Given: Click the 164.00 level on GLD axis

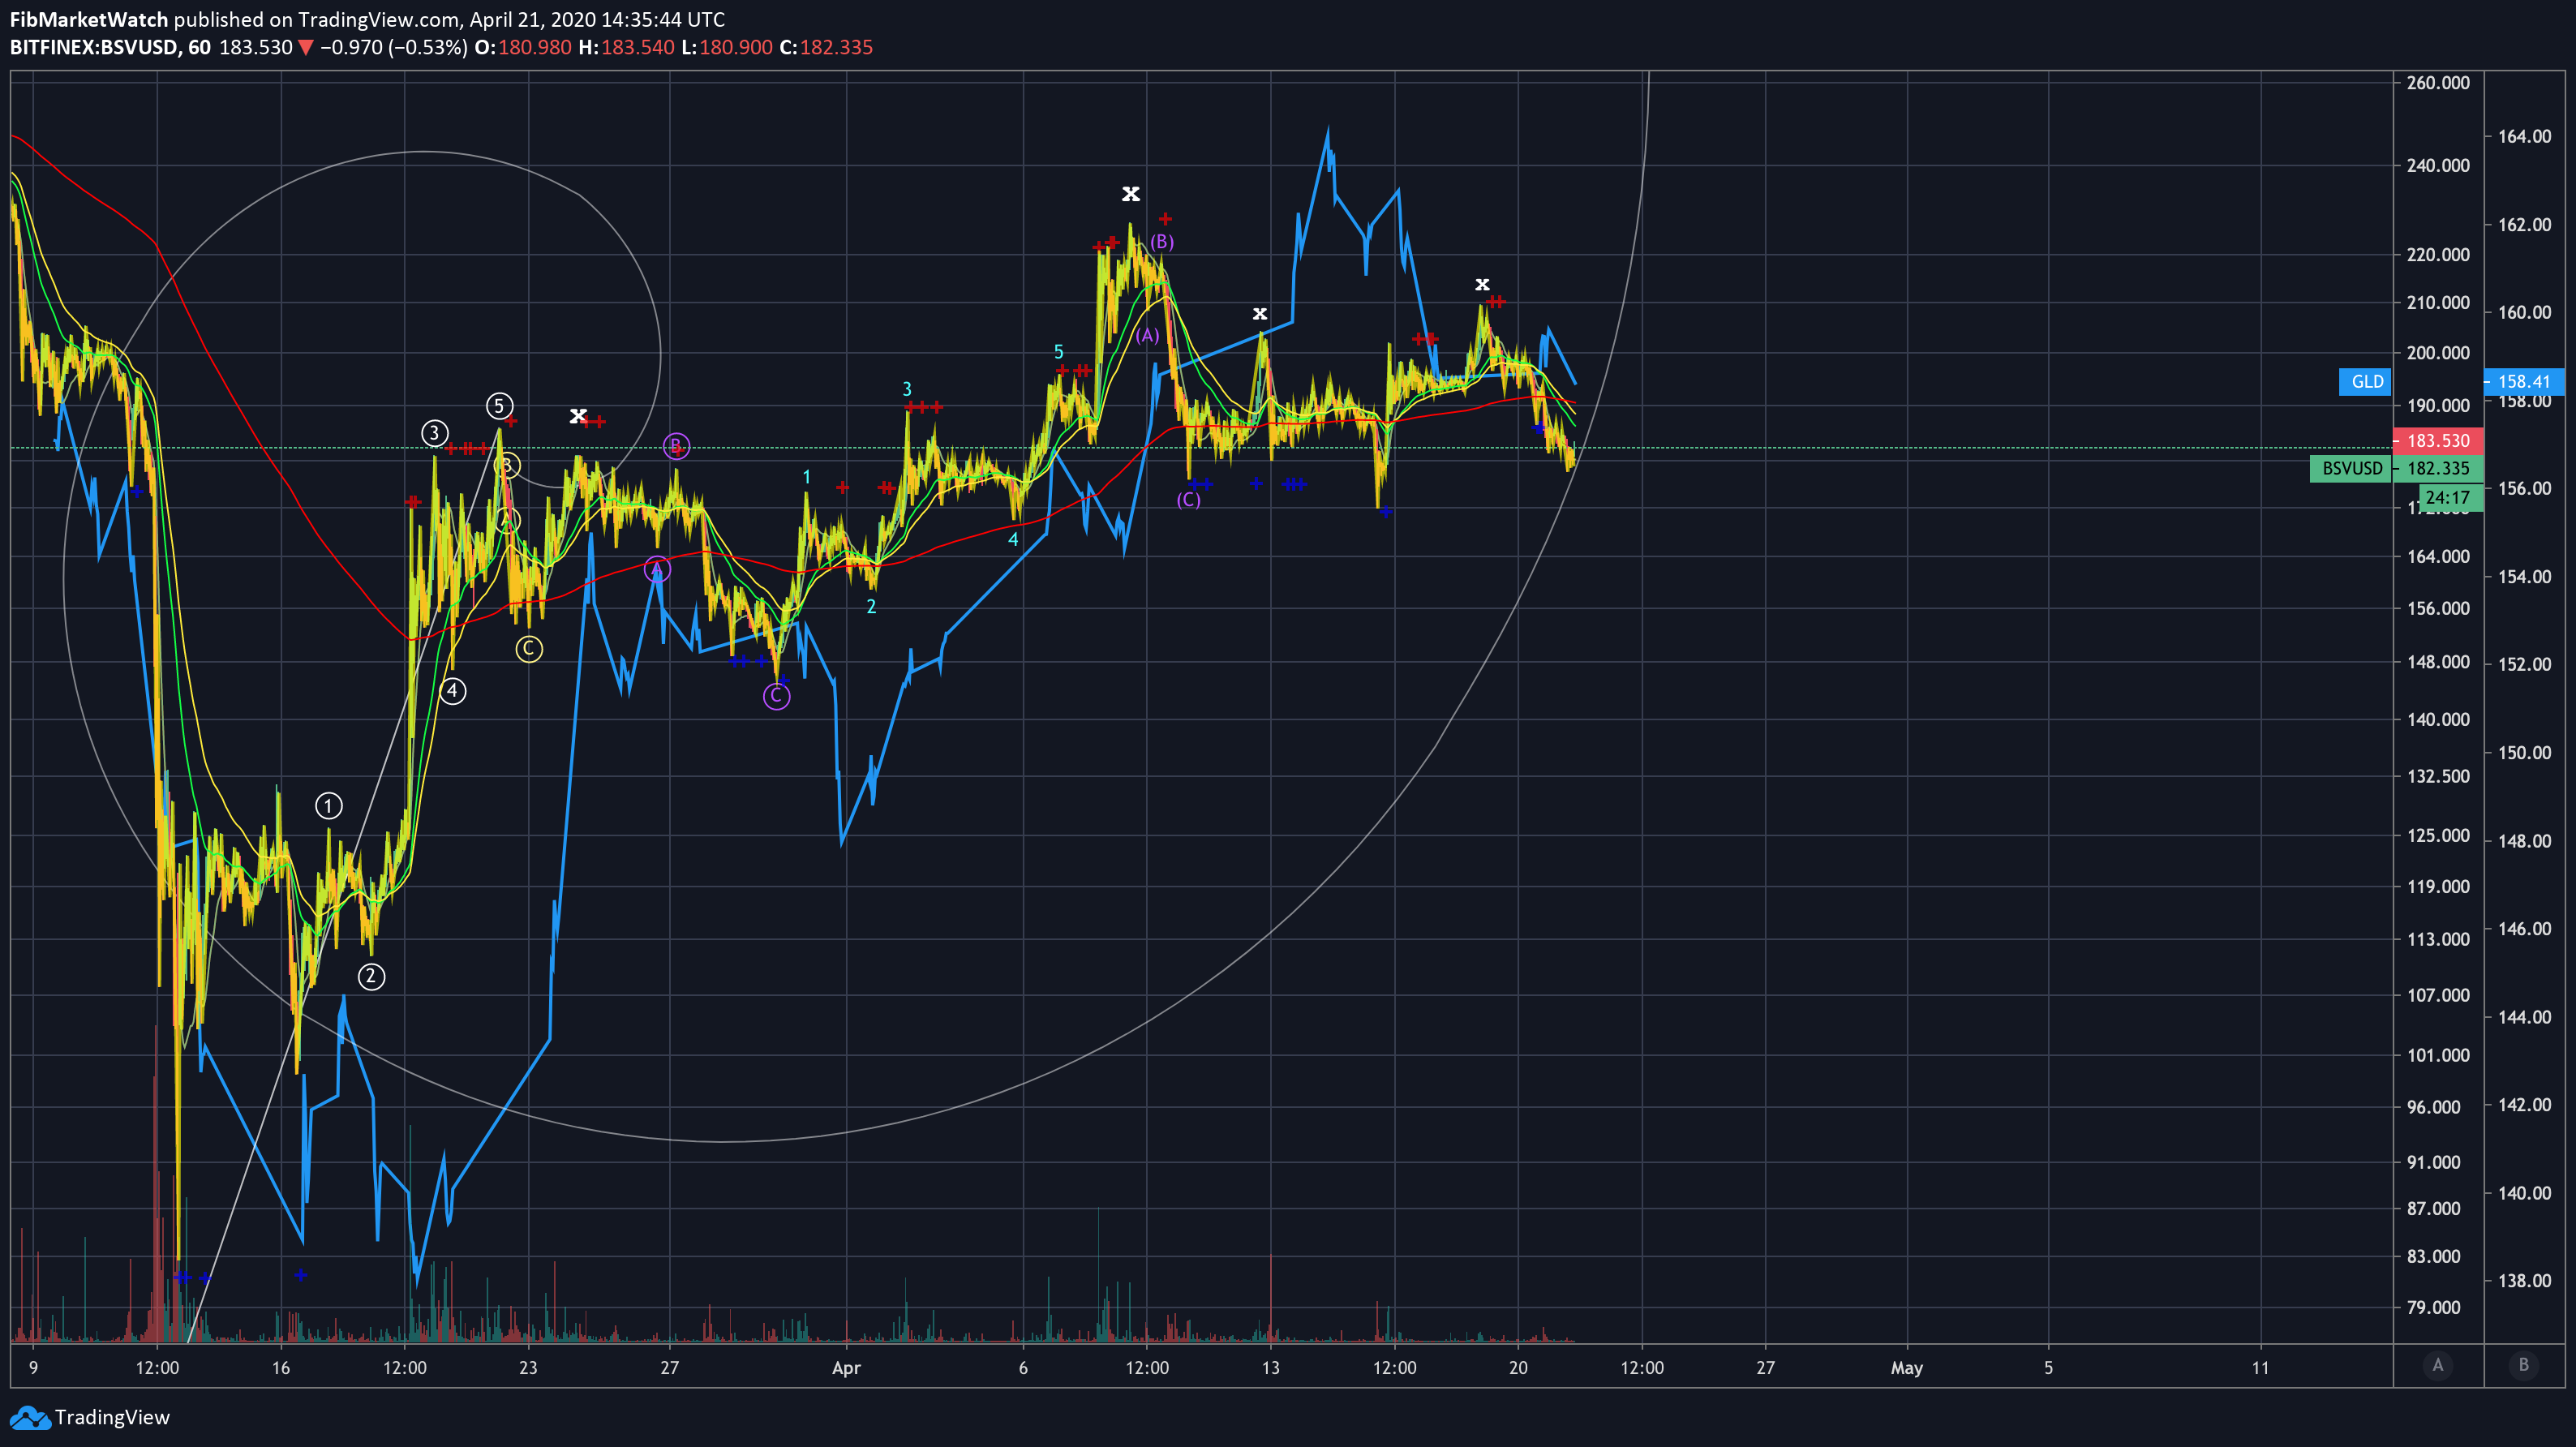Looking at the screenshot, I should pyautogui.click(x=2524, y=136).
